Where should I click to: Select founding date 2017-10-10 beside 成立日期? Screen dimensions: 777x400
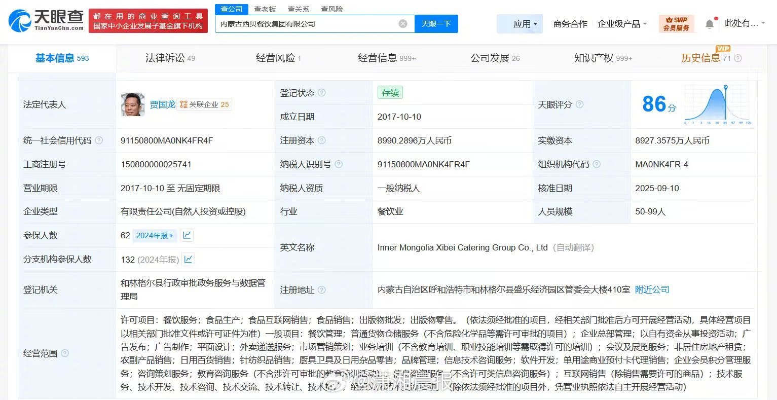(399, 117)
